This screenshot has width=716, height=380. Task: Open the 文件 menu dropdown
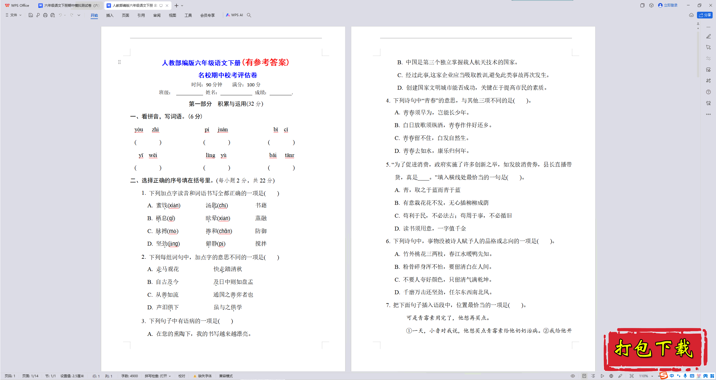[x=13, y=15]
